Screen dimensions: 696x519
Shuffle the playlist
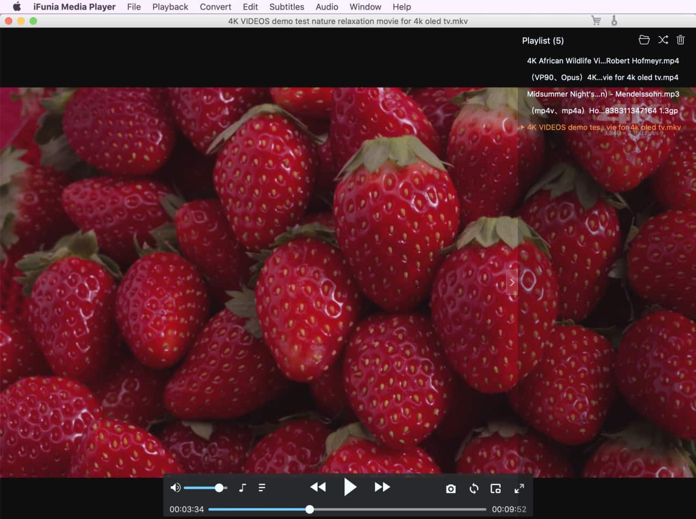pos(663,40)
